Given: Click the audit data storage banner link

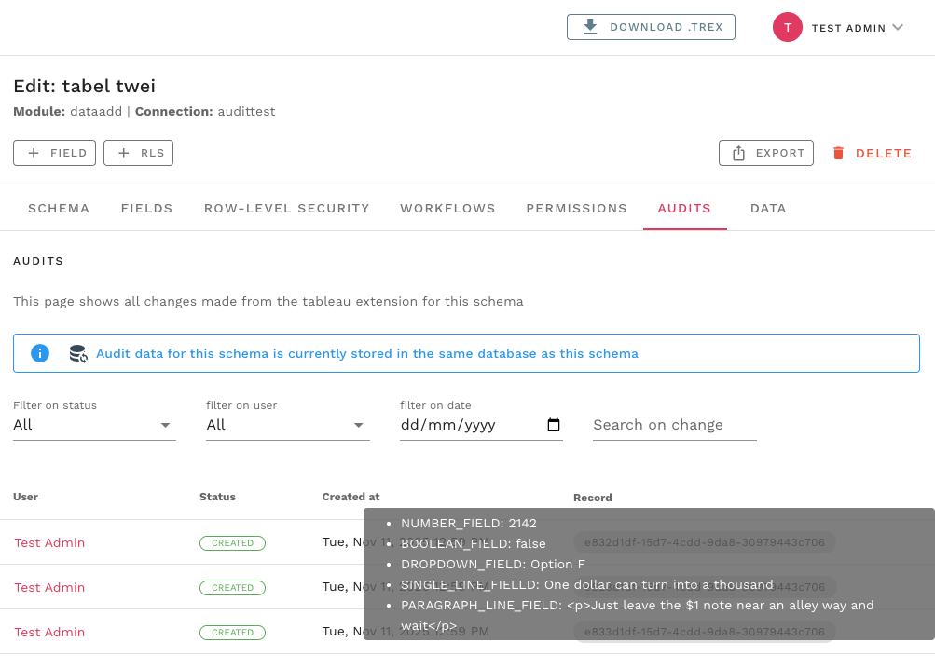Looking at the screenshot, I should [367, 353].
